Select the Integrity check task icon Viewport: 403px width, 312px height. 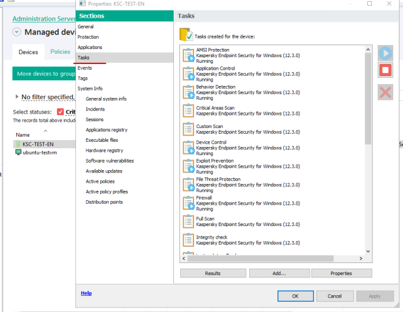click(x=188, y=240)
